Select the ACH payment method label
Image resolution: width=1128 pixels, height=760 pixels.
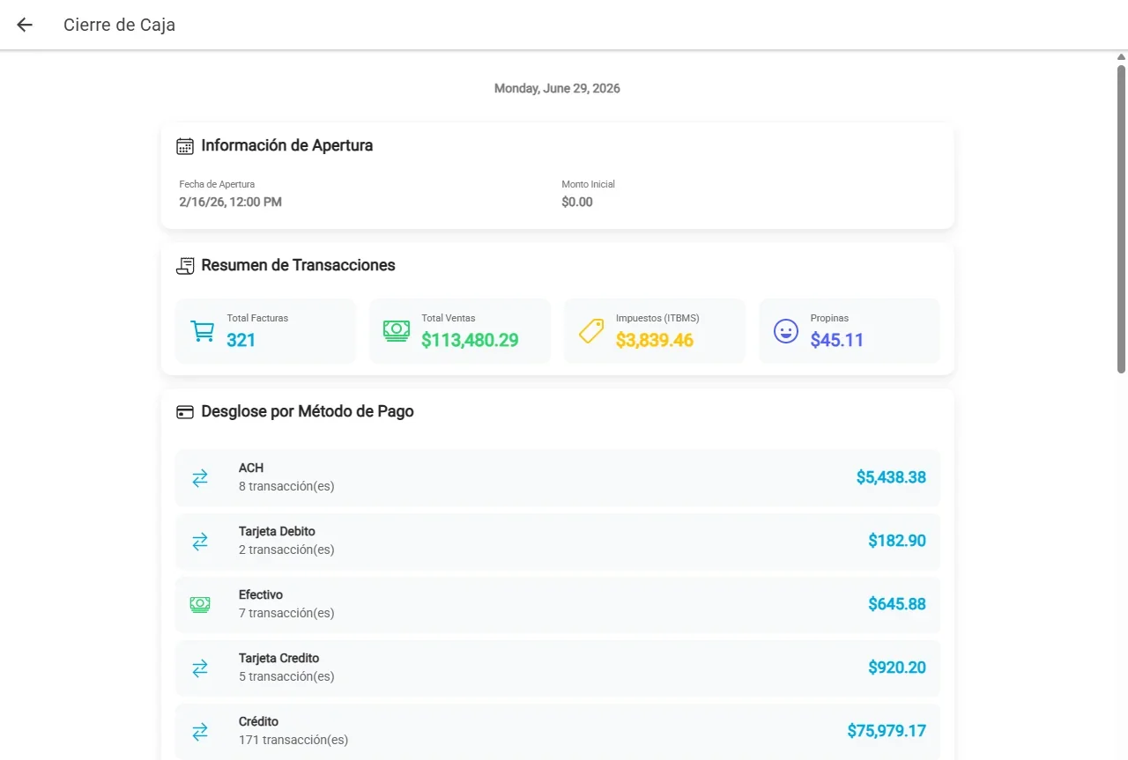coord(251,469)
